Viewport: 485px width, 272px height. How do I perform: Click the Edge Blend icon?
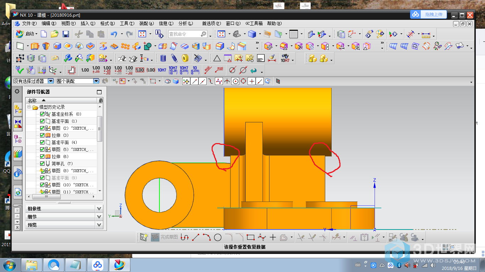click(220, 46)
